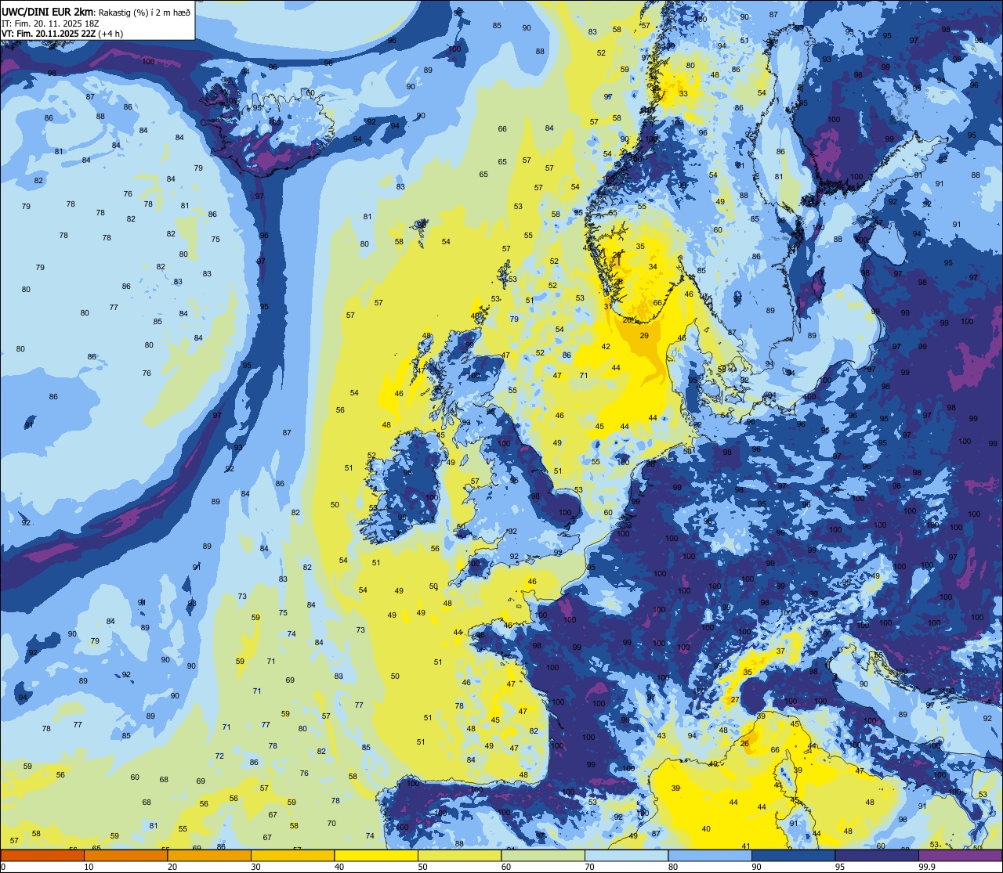The height and width of the screenshot is (873, 1003).
Task: Click the bright yellow 40–50 legend swatch
Action: tap(376, 855)
